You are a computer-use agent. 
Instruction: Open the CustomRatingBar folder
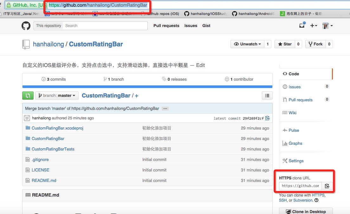pyautogui.click(x=48, y=139)
